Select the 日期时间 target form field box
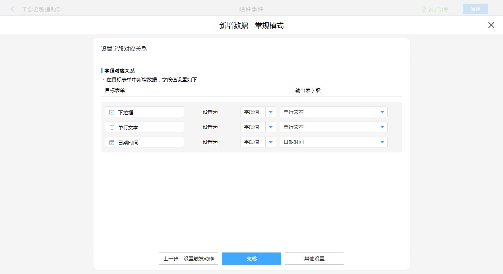 (145, 142)
